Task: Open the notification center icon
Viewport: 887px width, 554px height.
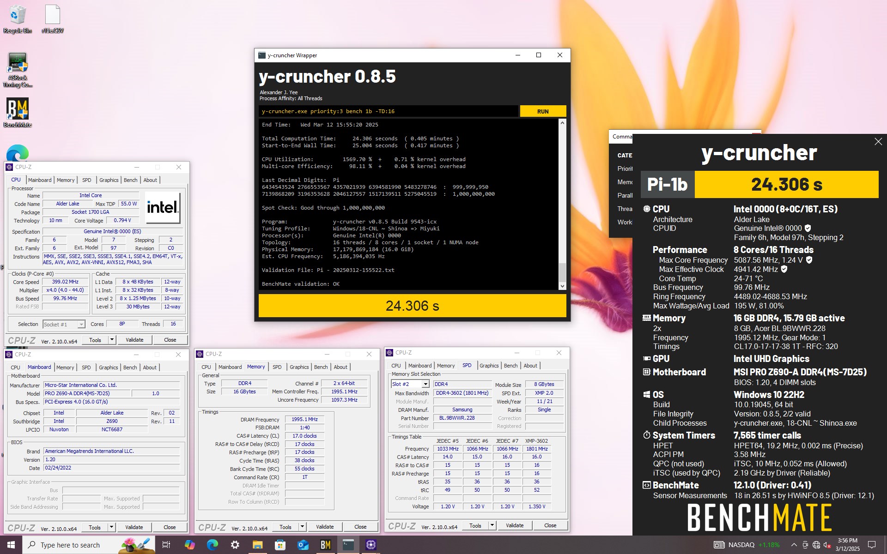Action: [x=872, y=545]
